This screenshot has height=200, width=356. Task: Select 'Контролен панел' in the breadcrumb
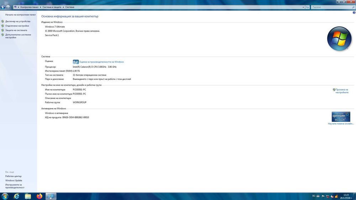pos(30,7)
